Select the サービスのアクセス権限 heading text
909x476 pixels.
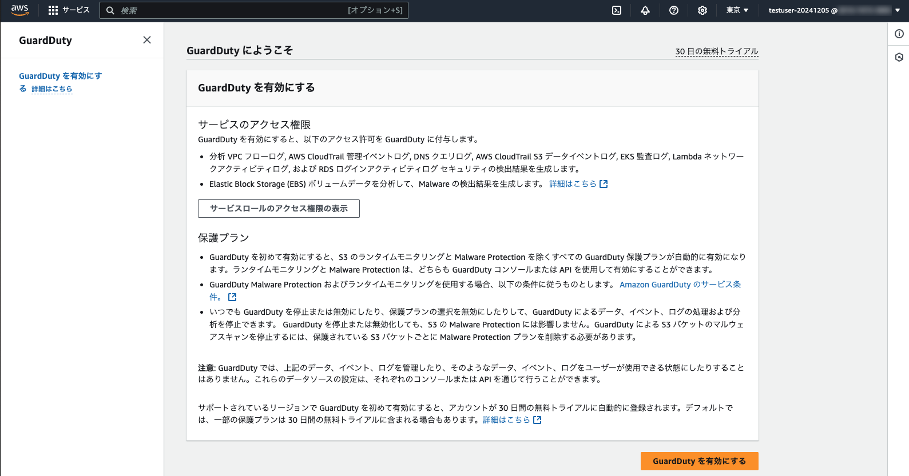coord(254,125)
